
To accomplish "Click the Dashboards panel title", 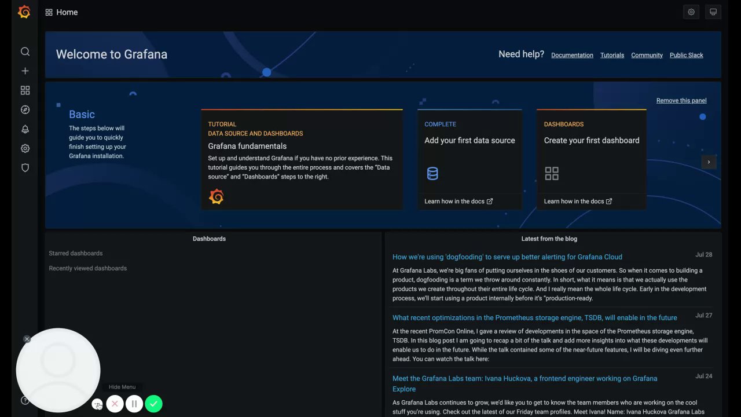I will pyautogui.click(x=209, y=239).
